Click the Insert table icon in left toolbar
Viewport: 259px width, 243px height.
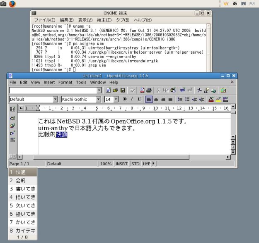12,109
